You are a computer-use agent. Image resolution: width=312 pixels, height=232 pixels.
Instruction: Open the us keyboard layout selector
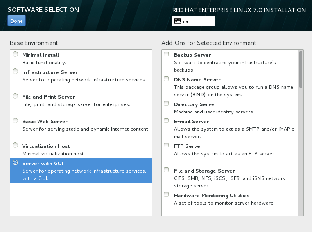coord(194,21)
